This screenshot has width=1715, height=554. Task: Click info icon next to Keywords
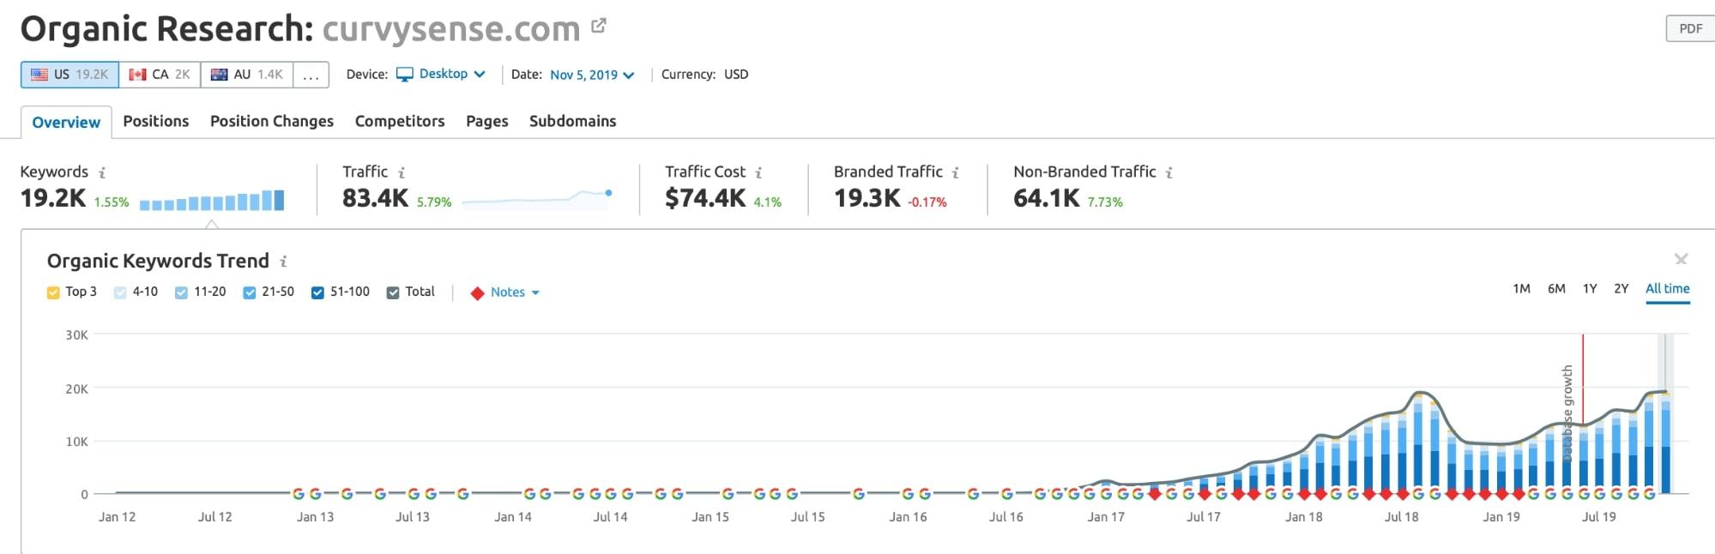point(102,172)
